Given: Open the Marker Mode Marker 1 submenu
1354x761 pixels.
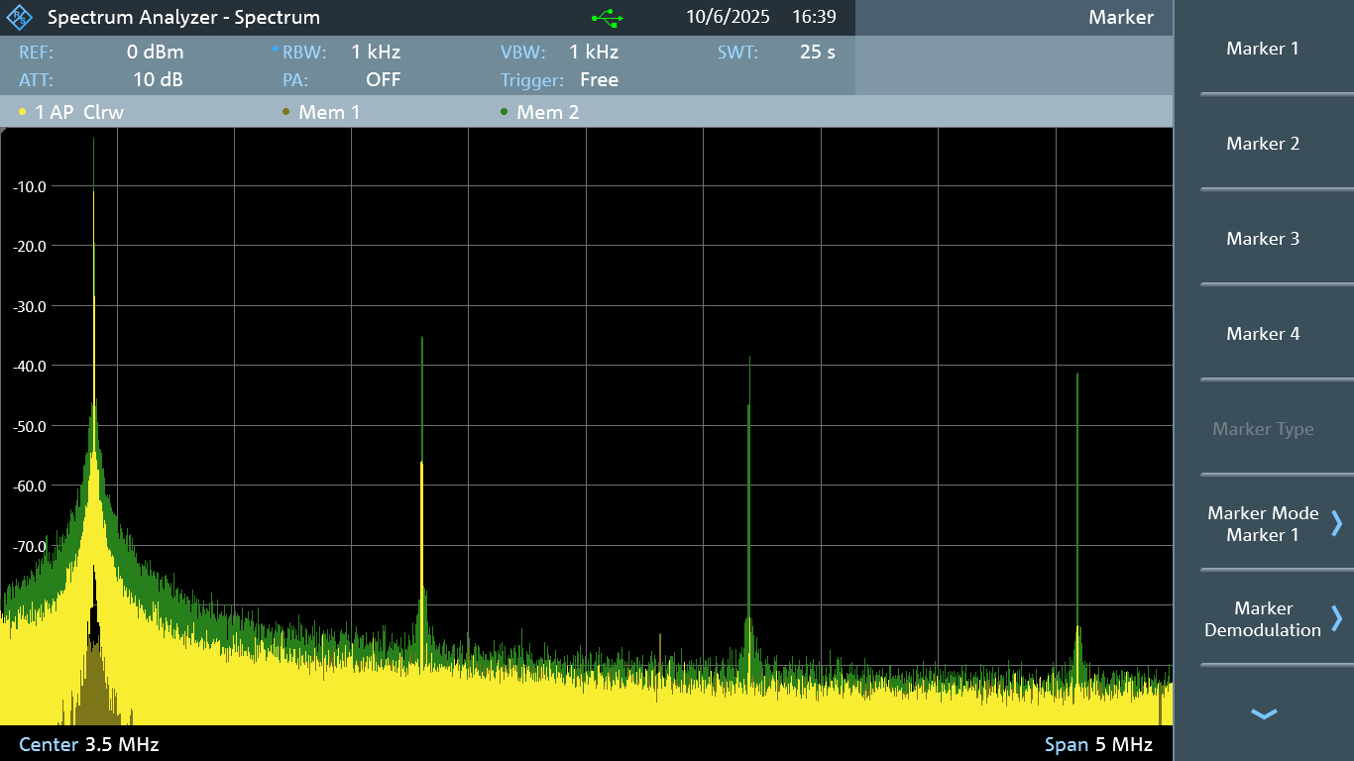Looking at the screenshot, I should coord(1263,524).
